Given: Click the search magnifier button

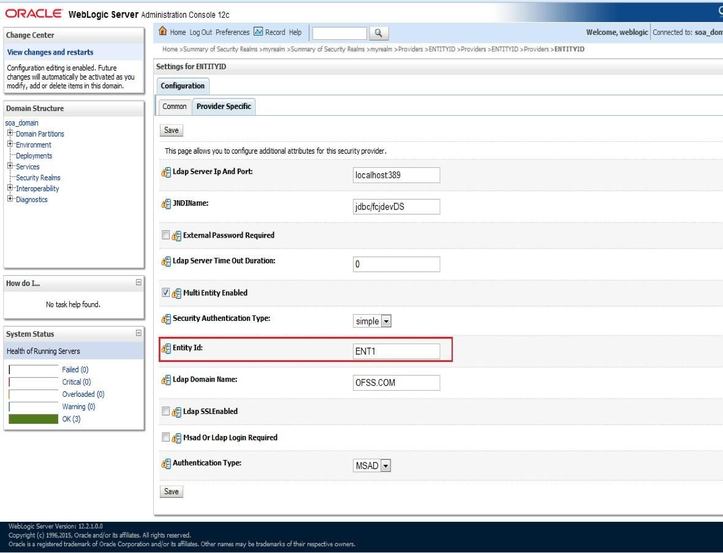Looking at the screenshot, I should pos(379,32).
